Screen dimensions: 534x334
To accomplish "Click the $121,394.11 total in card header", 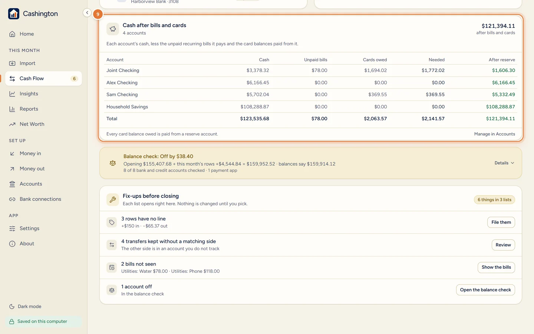I will [x=498, y=26].
